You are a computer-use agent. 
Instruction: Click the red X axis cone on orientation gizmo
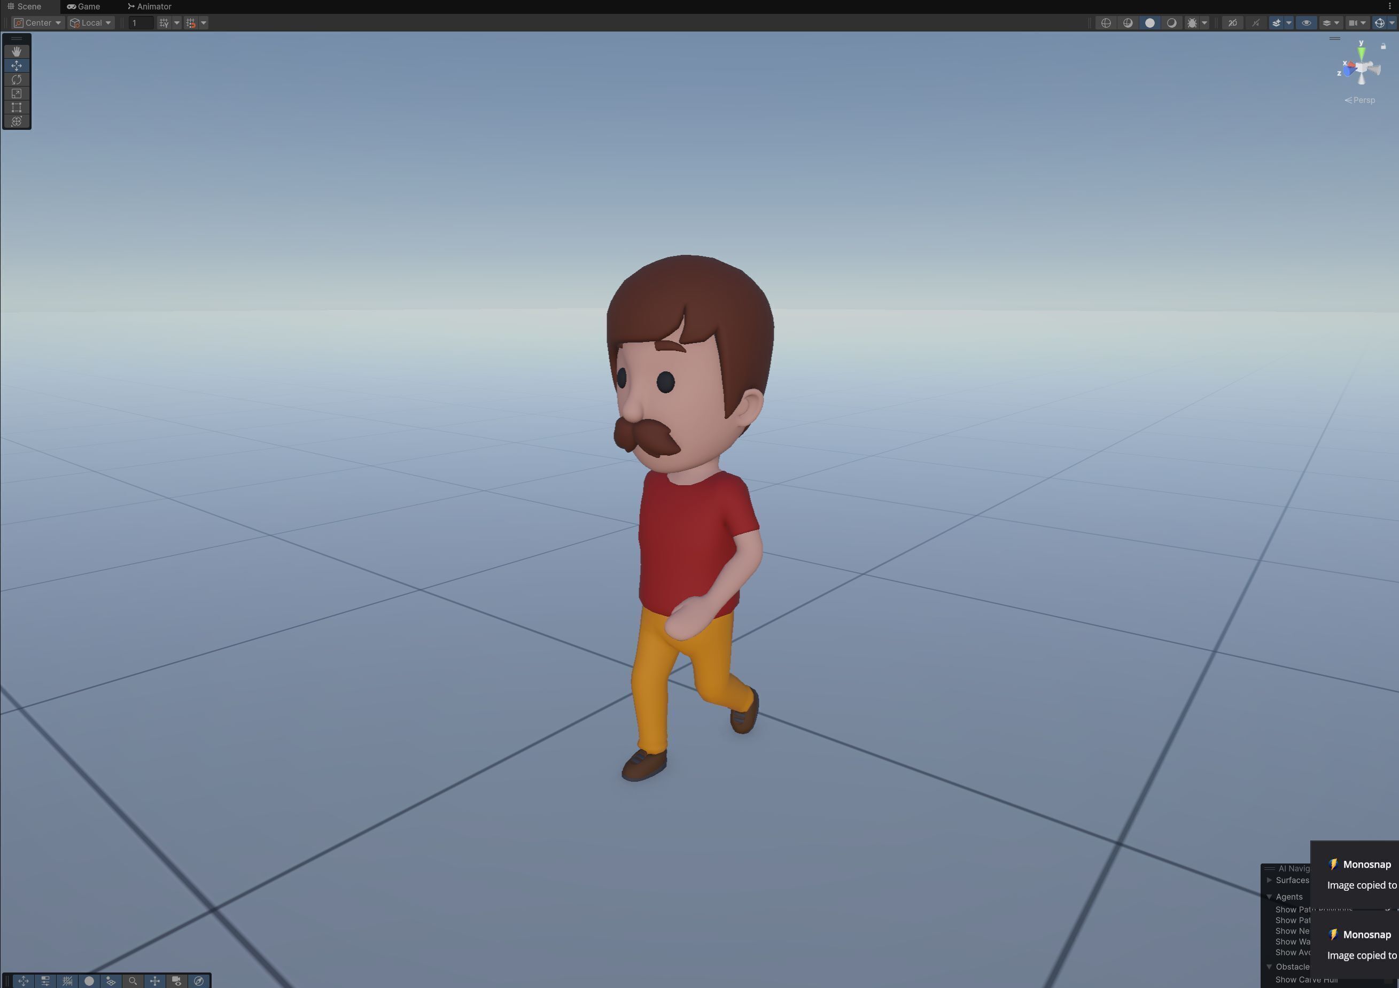coord(1351,65)
